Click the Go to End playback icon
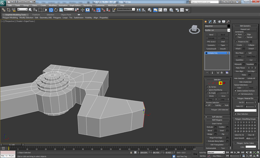Screen dimensions: 260x158 coord(243,152)
